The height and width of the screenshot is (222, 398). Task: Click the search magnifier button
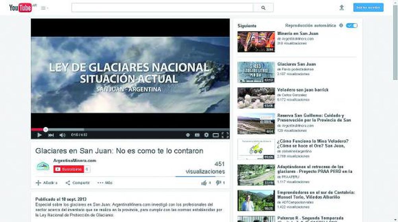point(263,8)
